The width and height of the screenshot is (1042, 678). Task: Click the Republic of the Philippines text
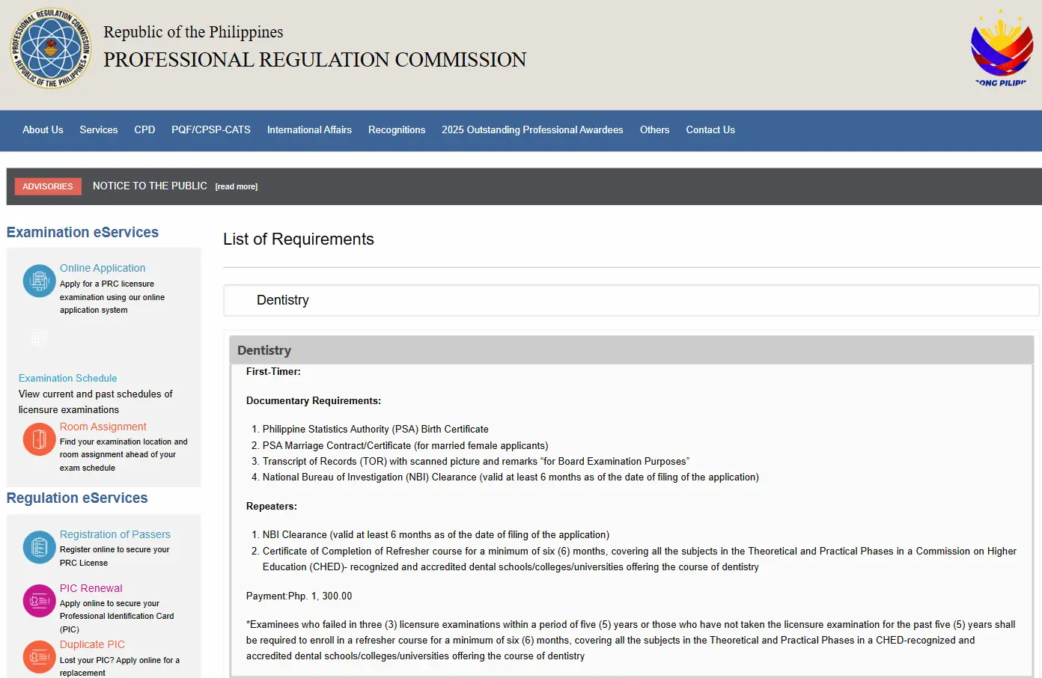(193, 31)
